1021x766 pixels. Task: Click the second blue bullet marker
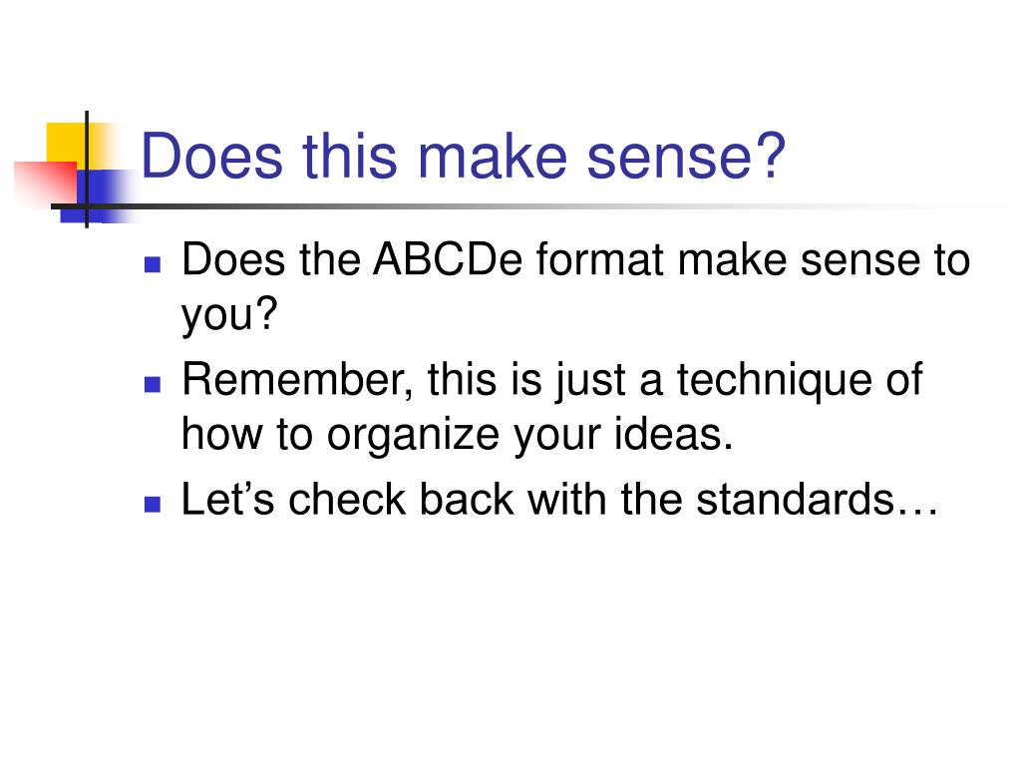pyautogui.click(x=153, y=384)
